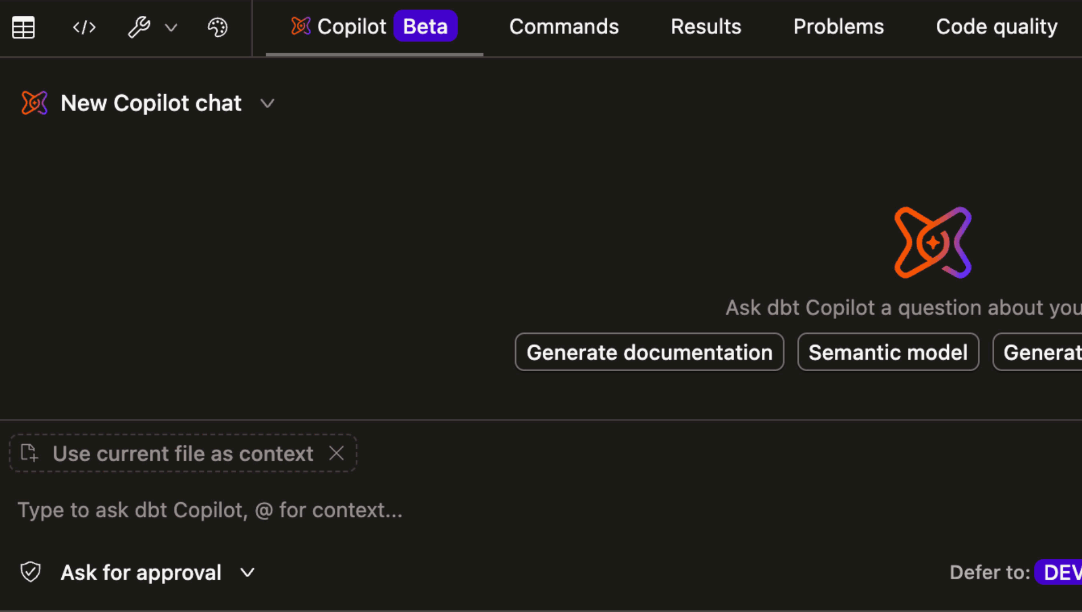This screenshot has height=612, width=1082.
Task: Focus the Type to ask dbt Copilot input
Action: [x=210, y=510]
